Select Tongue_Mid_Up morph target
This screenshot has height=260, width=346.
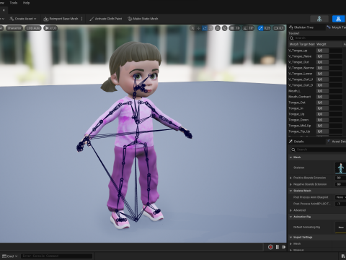pos(300,126)
